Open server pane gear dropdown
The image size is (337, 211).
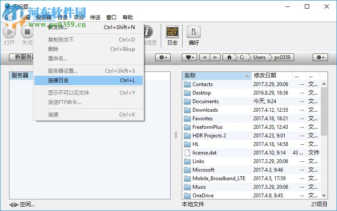(x=163, y=57)
